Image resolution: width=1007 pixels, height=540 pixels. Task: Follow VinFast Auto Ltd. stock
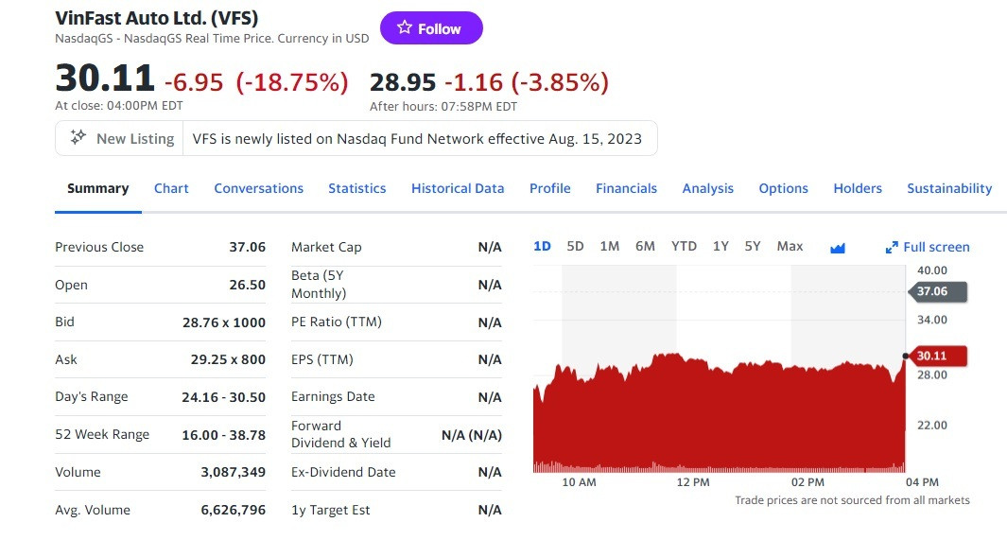(x=431, y=28)
